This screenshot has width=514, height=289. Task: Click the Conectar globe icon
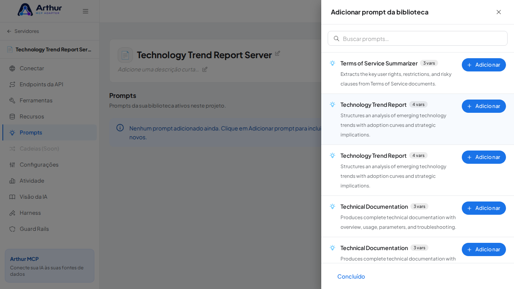pos(12,68)
